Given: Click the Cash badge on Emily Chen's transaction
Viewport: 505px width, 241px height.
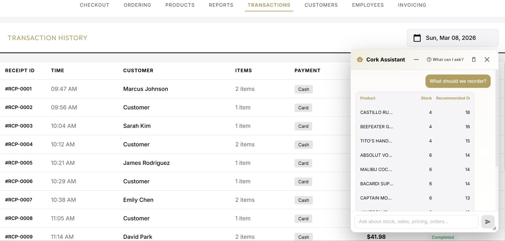Looking at the screenshot, I should coord(303,200).
